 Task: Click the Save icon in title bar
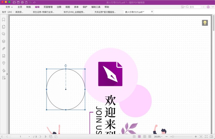[18, 2]
